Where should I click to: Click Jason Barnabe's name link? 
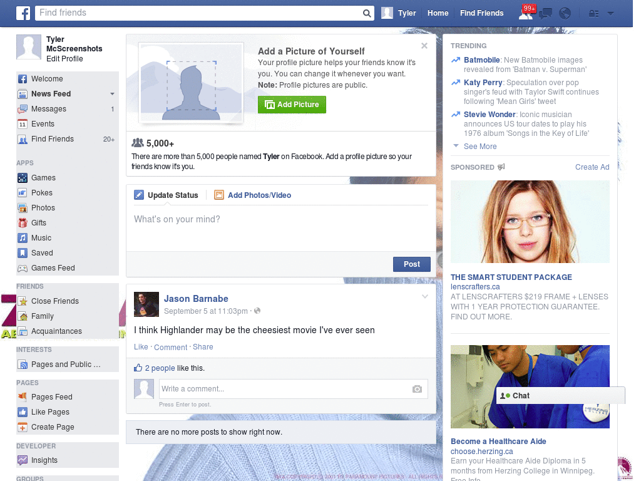(x=196, y=299)
